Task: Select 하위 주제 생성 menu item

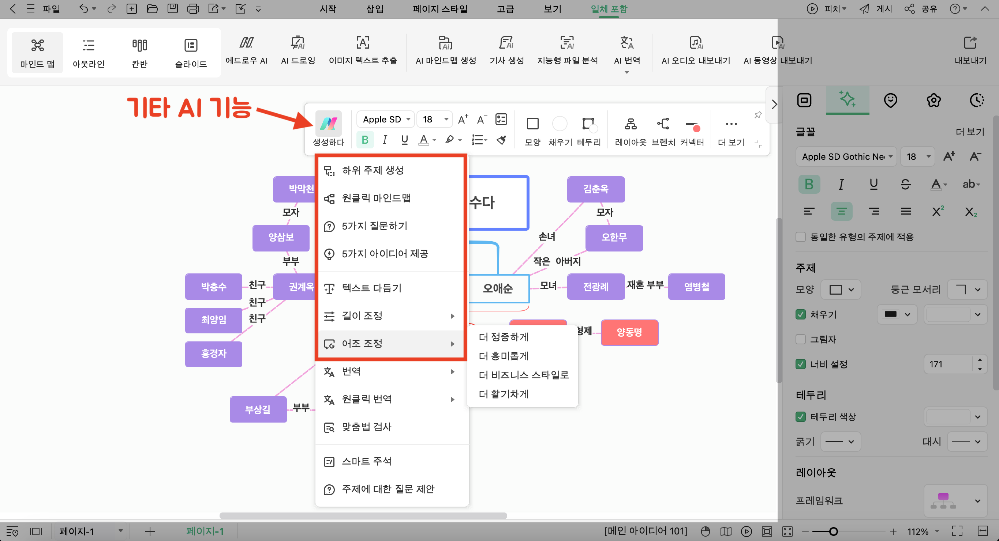Action: (x=391, y=170)
